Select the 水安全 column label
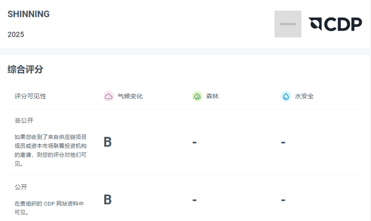371x221 pixels. [x=304, y=96]
